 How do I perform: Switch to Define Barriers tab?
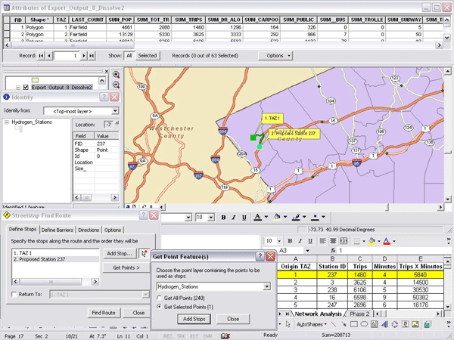57,230
